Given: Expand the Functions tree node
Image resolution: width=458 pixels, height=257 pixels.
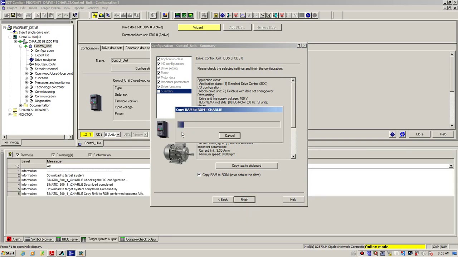Looking at the screenshot, I should pos(26,78).
